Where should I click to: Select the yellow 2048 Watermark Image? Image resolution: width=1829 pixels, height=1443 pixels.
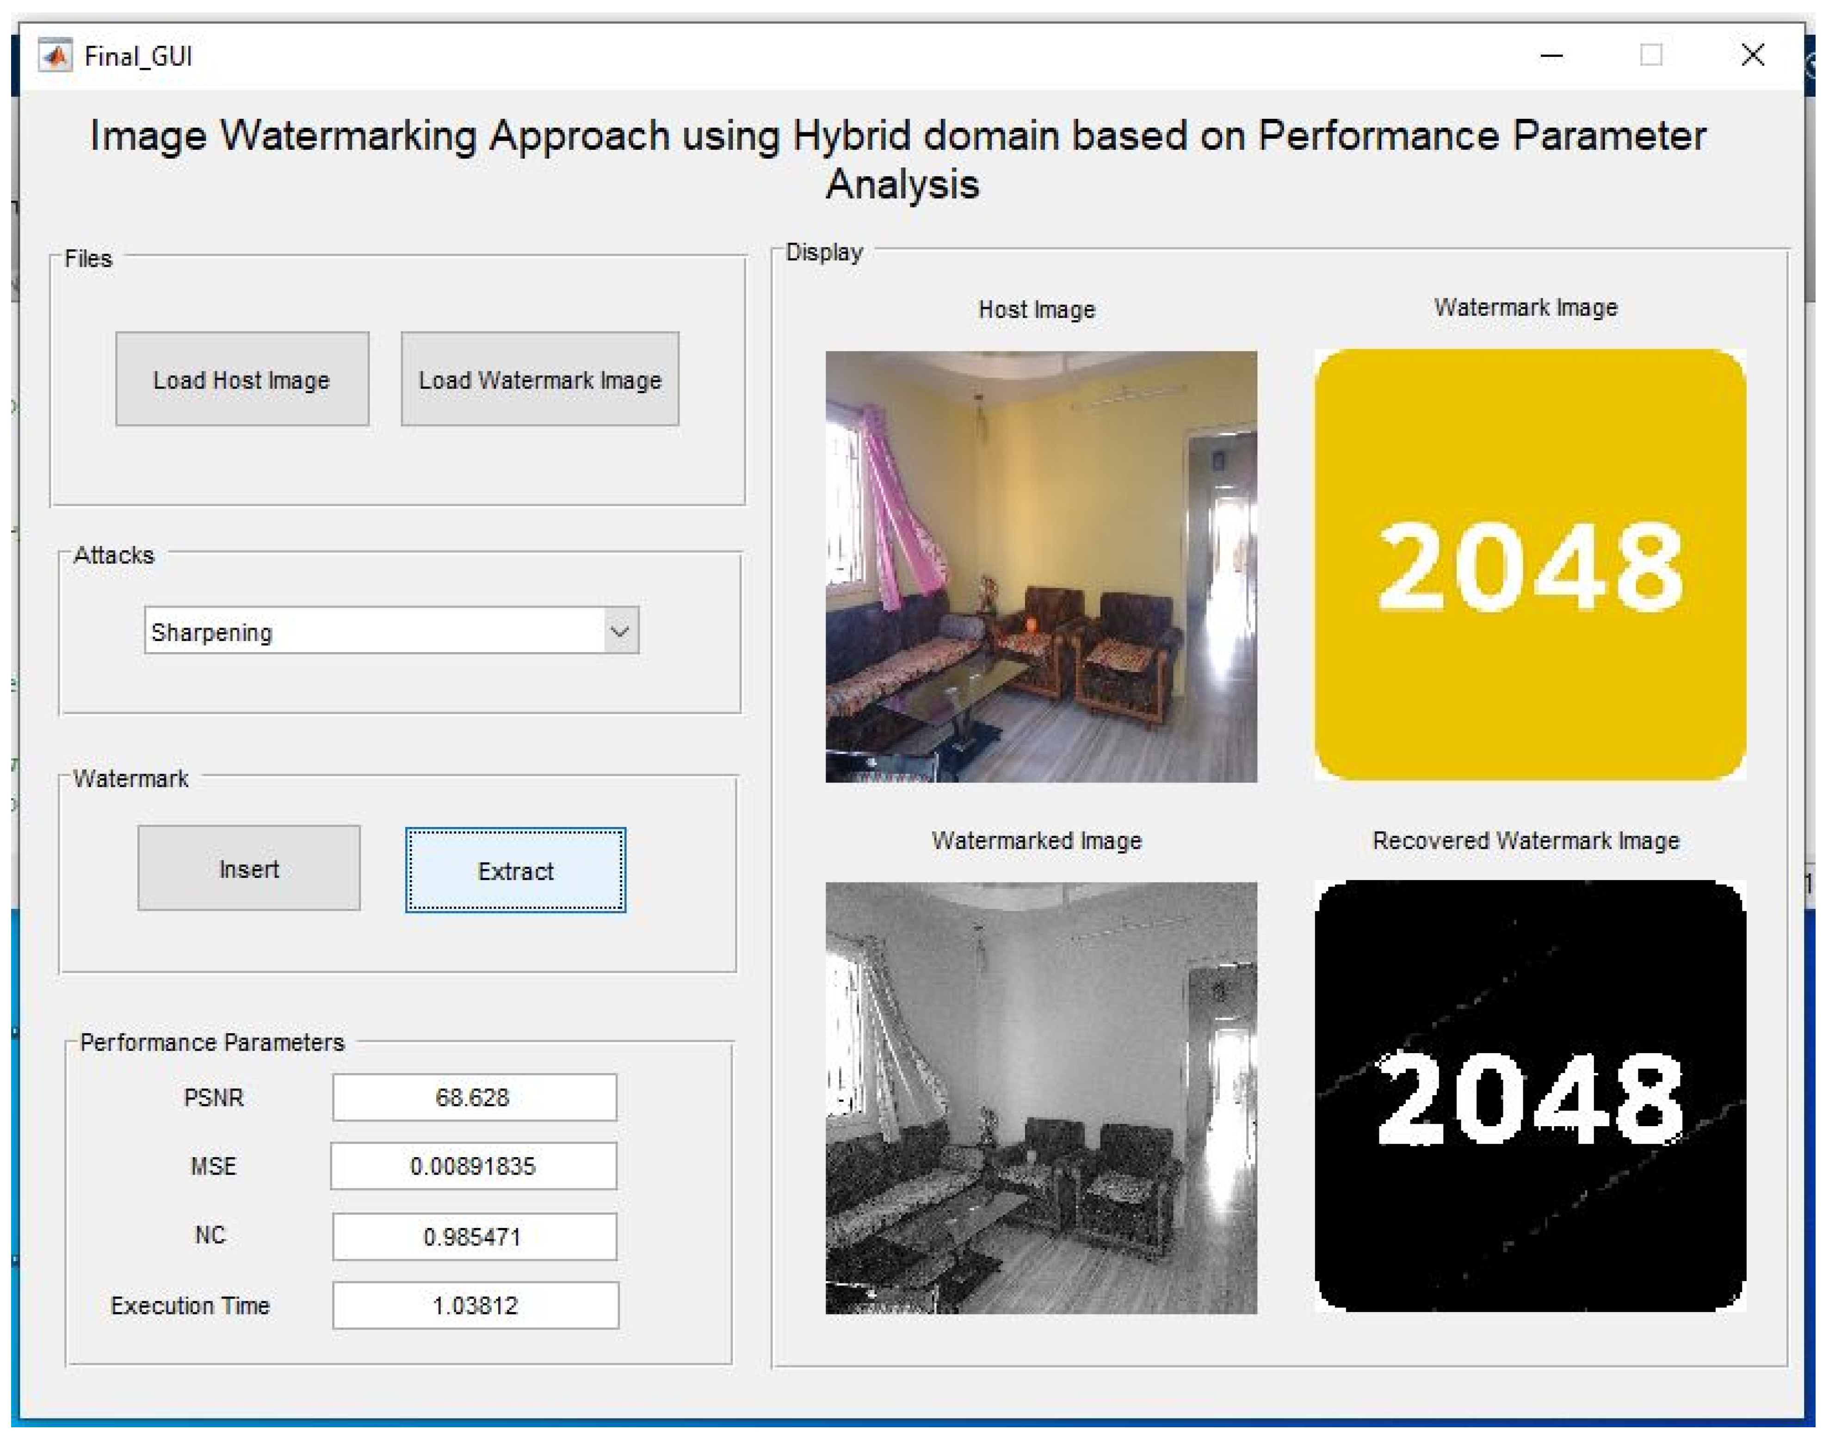click(1529, 564)
